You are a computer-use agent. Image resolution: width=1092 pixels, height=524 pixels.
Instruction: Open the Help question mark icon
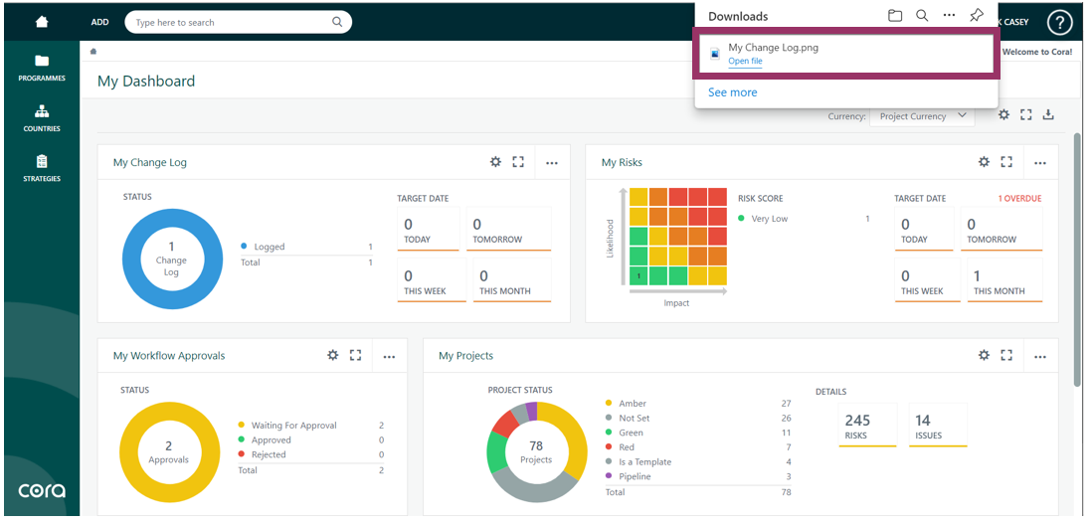click(x=1059, y=23)
